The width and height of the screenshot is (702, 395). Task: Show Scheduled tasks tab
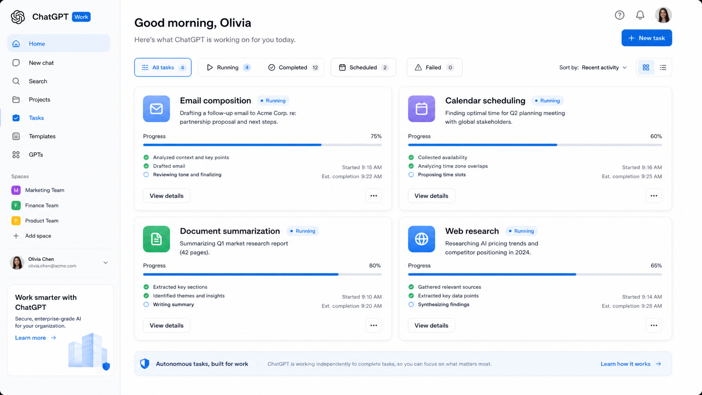tap(363, 68)
